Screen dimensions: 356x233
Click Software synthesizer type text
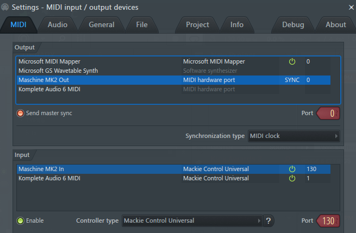pos(210,71)
